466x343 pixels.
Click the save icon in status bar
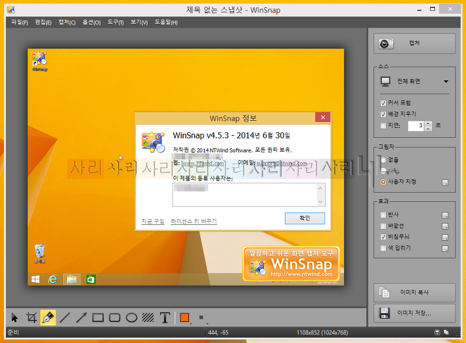pos(437,333)
